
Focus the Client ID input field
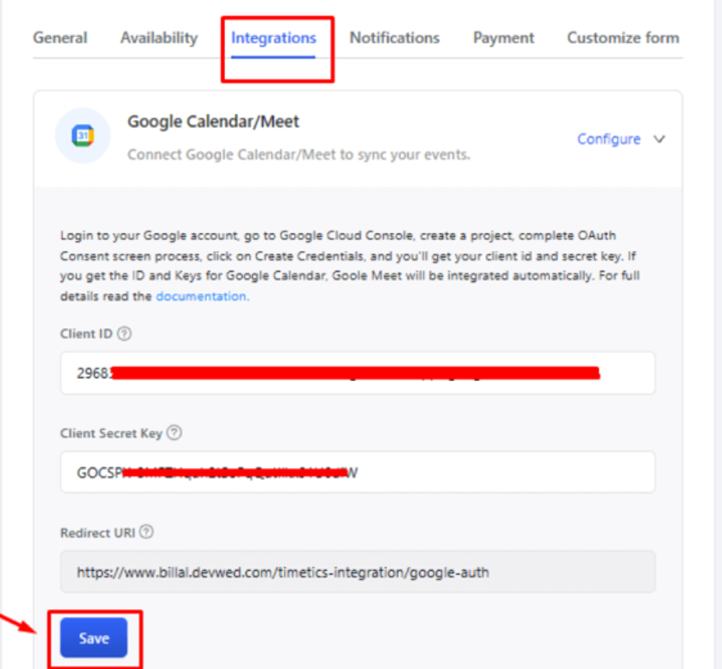tap(358, 373)
